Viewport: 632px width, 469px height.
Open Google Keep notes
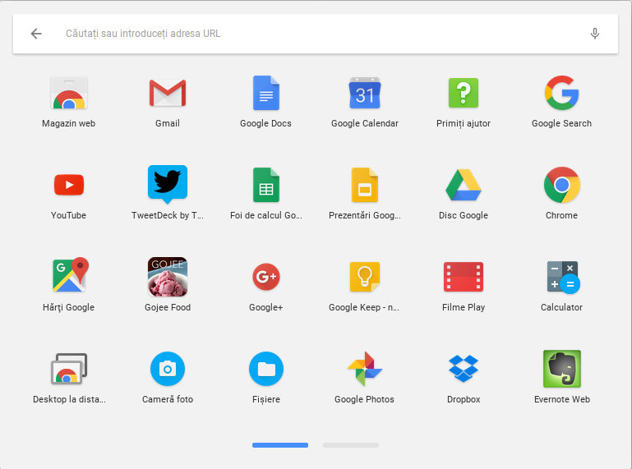pos(365,277)
